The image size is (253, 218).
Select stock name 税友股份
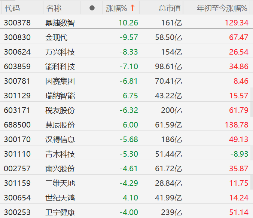coord(60,110)
